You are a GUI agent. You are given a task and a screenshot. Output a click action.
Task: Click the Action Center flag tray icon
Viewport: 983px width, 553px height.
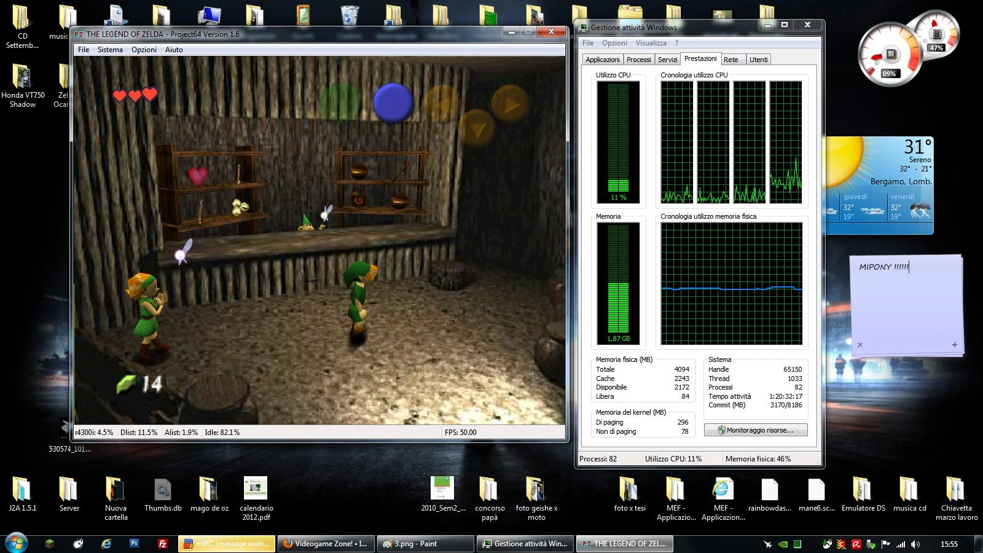(x=886, y=544)
